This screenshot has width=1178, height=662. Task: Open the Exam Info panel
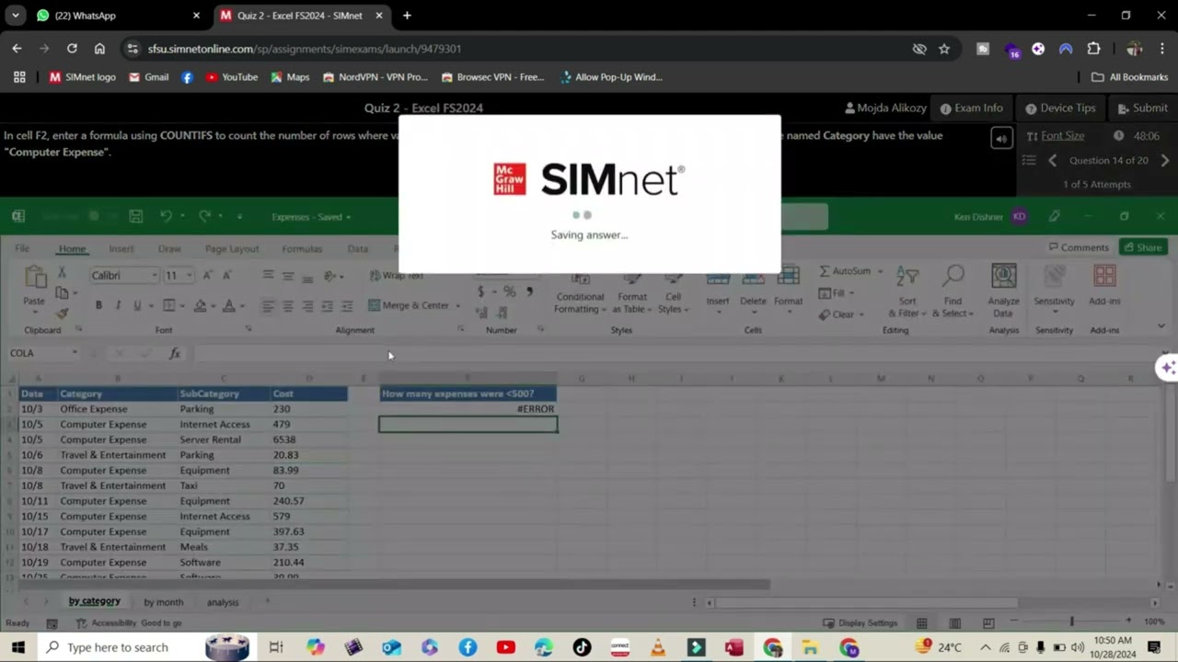pyautogui.click(x=971, y=108)
